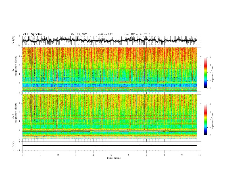Click the ch.2 "Frequency (kHz)" axis label
The height and width of the screenshot is (174, 225).
[x=16, y=113]
